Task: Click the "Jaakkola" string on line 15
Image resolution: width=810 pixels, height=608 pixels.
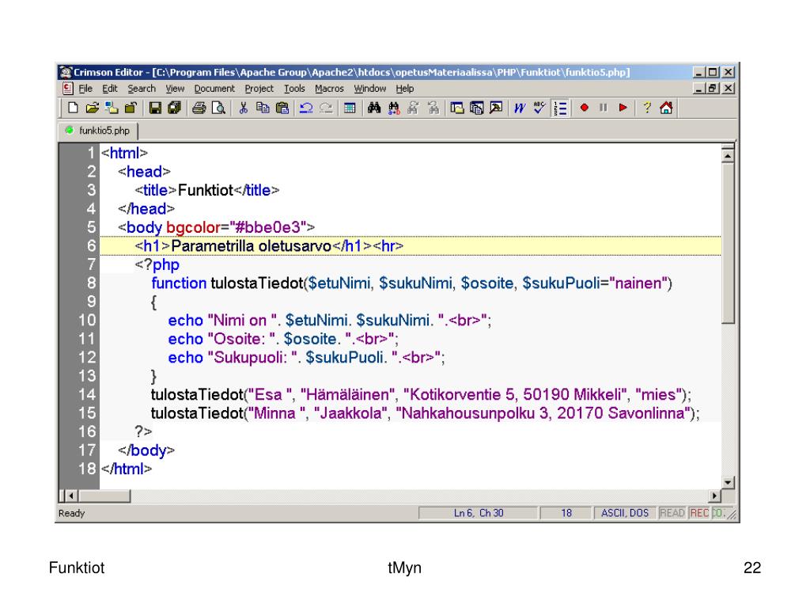Action: pyautogui.click(x=351, y=413)
